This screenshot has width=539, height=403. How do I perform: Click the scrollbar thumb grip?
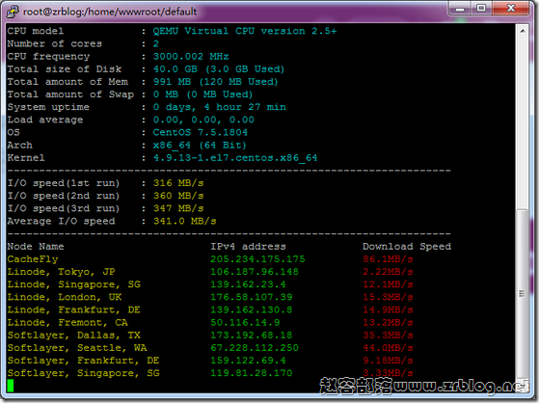coord(523,293)
